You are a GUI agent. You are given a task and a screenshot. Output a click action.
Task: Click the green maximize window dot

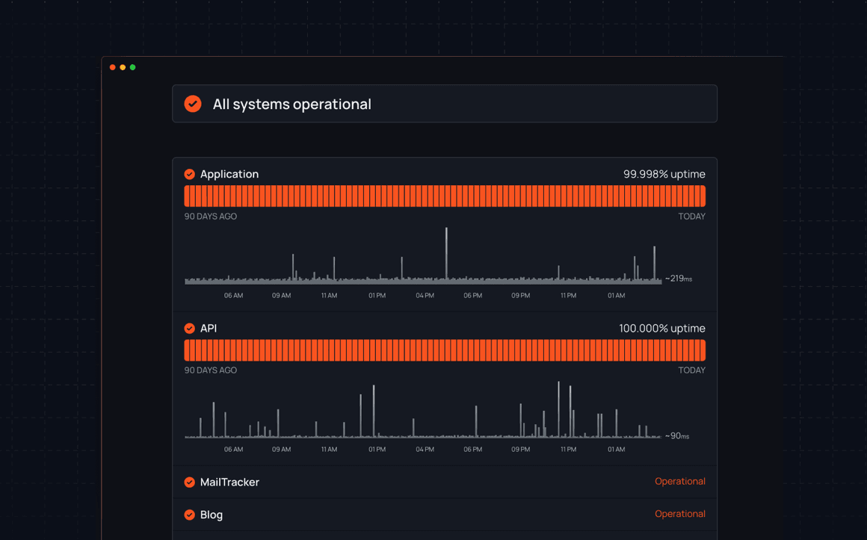tap(133, 67)
